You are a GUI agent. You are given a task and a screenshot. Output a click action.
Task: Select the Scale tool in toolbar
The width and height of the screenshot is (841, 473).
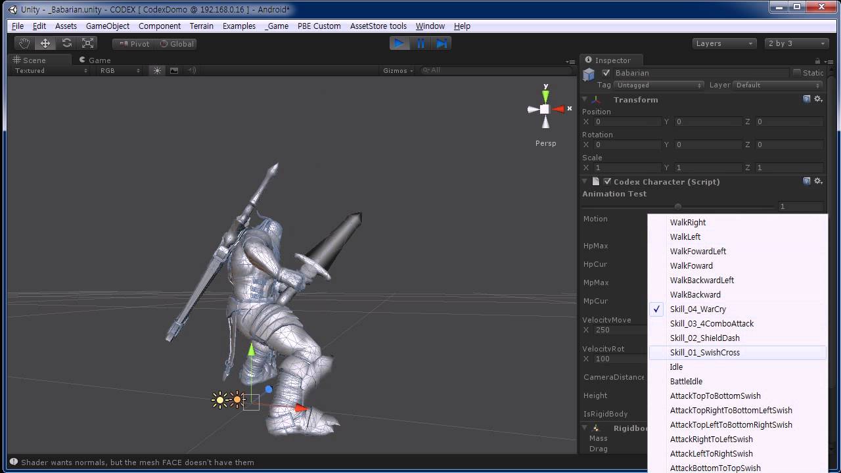[x=87, y=43]
